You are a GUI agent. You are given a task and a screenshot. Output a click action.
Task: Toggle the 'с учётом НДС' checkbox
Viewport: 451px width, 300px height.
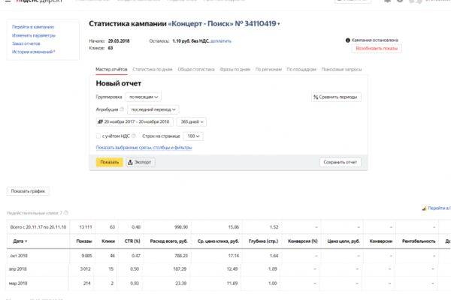(x=98, y=136)
